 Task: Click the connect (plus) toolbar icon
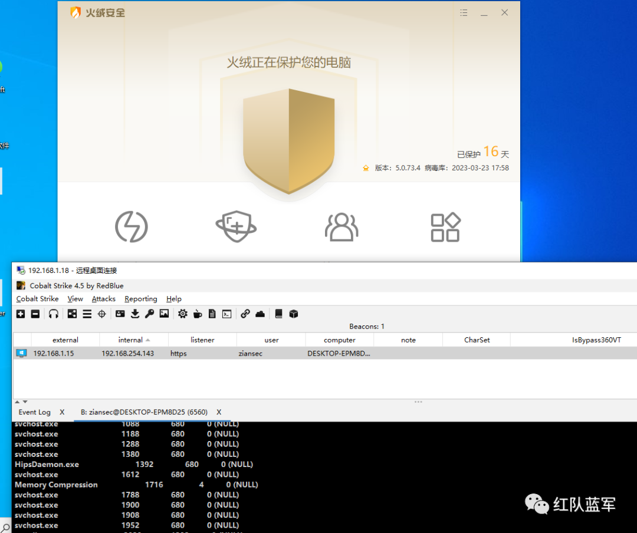tap(21, 314)
